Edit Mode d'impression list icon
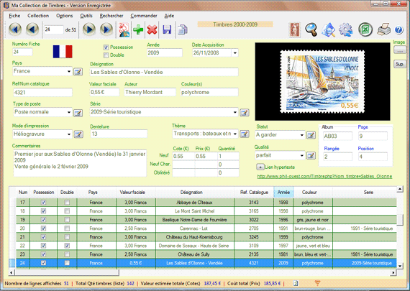 coord(78,134)
